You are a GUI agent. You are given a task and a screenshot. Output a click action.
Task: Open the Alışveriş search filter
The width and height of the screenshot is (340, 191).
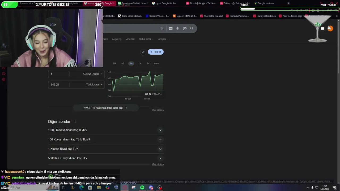coord(117,39)
